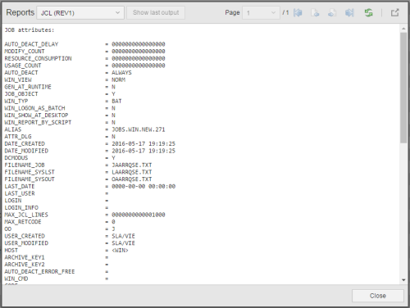Viewport: 410px width, 308px height.
Task: Click the WIN_TYP value BAT
Action: point(116,101)
